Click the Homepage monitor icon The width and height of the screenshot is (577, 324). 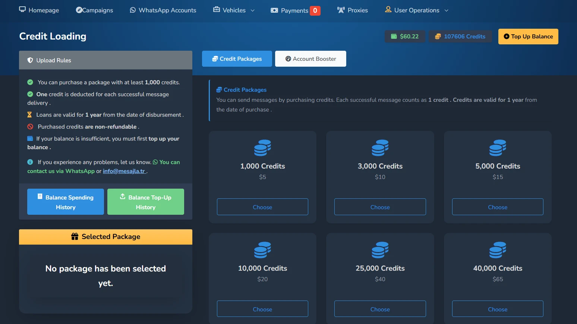point(22,10)
